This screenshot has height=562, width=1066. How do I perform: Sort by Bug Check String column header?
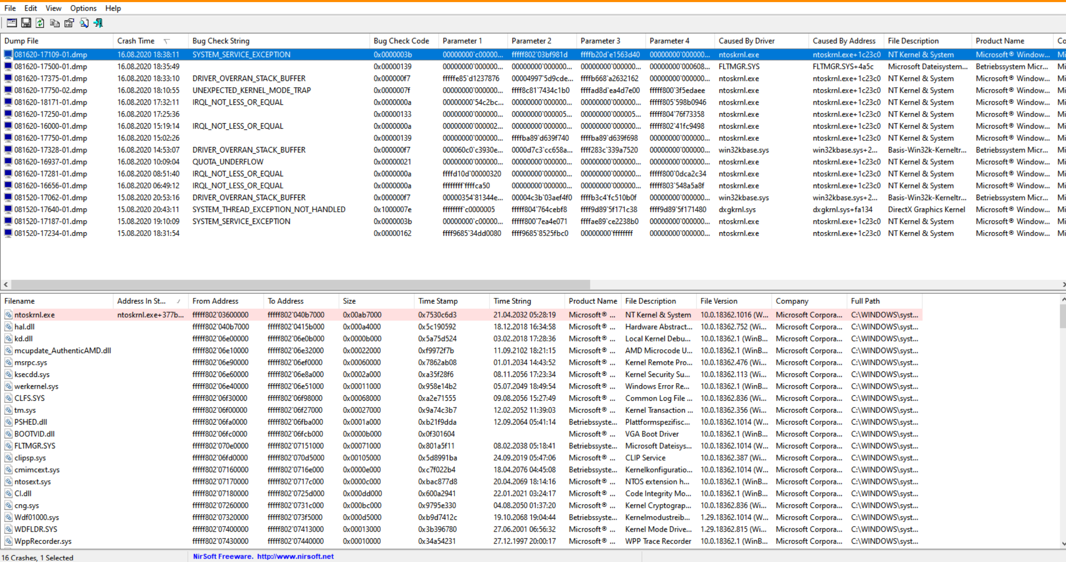tap(221, 41)
